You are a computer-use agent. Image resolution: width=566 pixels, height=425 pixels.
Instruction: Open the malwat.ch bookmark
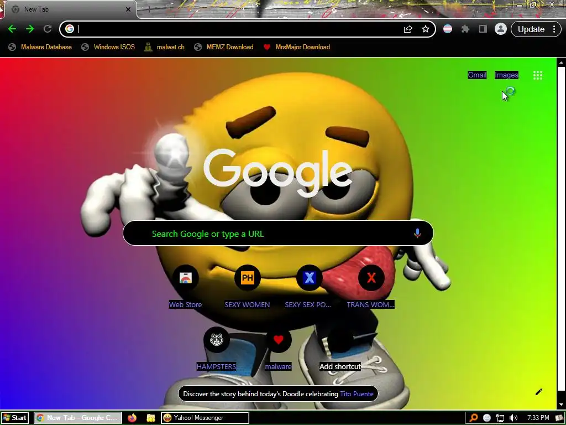pyautogui.click(x=164, y=47)
